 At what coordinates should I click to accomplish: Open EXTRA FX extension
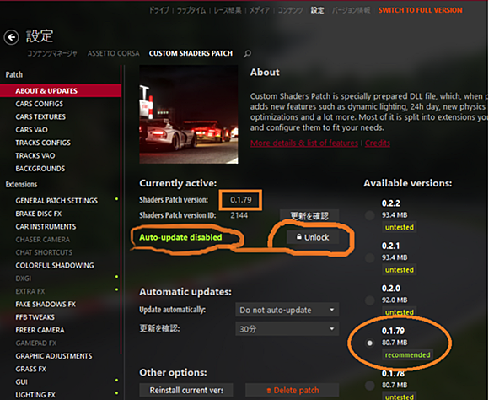(x=30, y=291)
